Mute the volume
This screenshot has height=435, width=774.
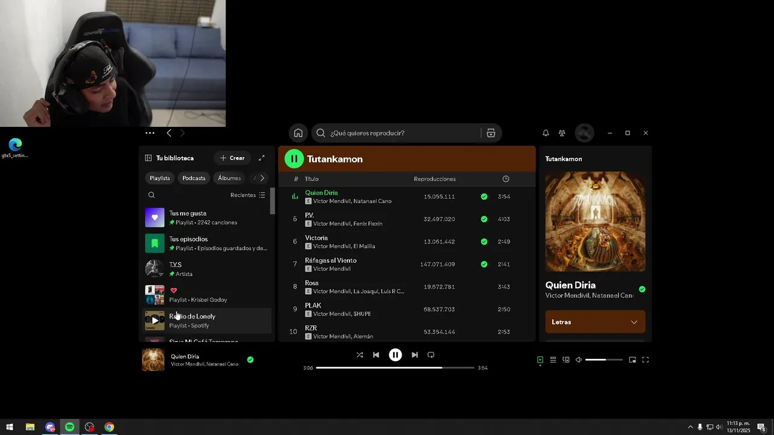point(579,360)
